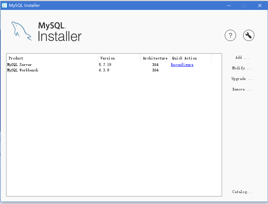268x204 pixels.
Task: Click the Upgrade ... button
Action: (242, 79)
